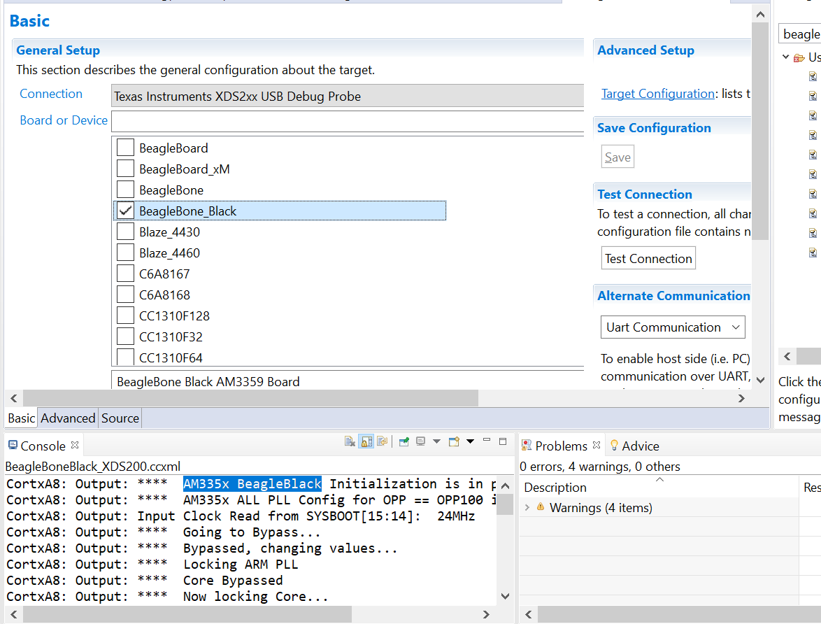Open the Open Console dropdown arrow
821x624 pixels.
point(470,441)
